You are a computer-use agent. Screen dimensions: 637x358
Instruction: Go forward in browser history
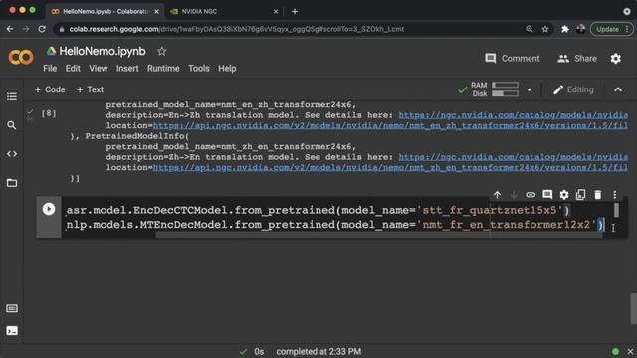(26, 29)
